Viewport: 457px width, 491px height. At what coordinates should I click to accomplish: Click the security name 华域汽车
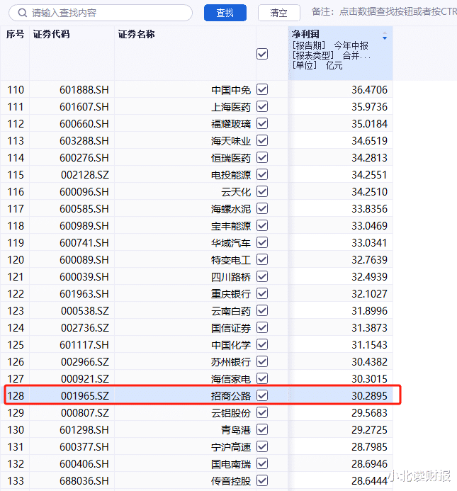(x=231, y=243)
